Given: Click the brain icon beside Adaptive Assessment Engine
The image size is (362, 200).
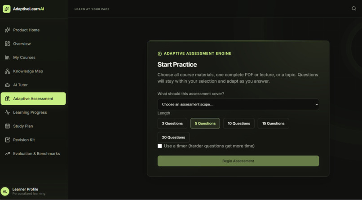Looking at the screenshot, I should [x=159, y=53].
